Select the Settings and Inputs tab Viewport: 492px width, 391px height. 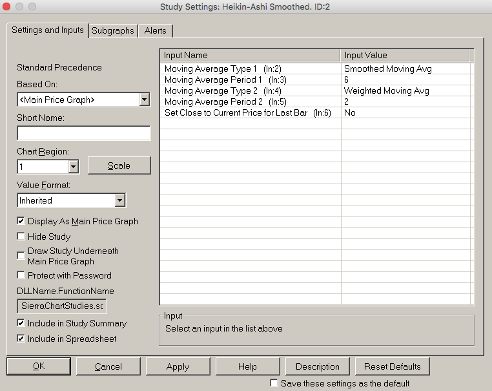coord(48,30)
